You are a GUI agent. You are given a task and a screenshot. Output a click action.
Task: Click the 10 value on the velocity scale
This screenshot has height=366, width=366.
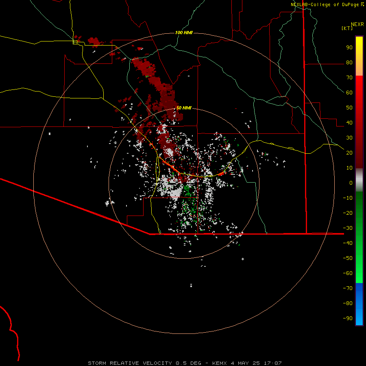349,168
